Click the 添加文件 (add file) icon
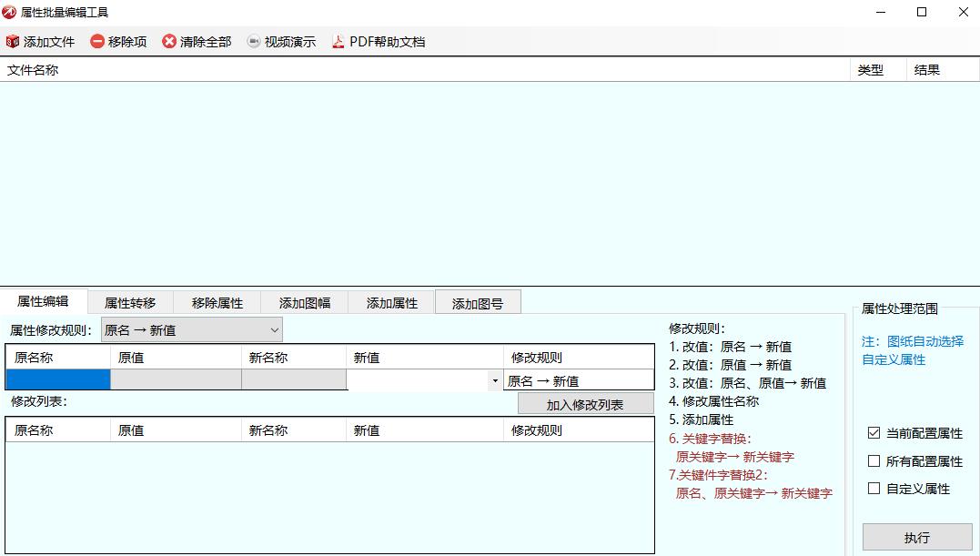Image resolution: width=980 pixels, height=556 pixels. 13,42
